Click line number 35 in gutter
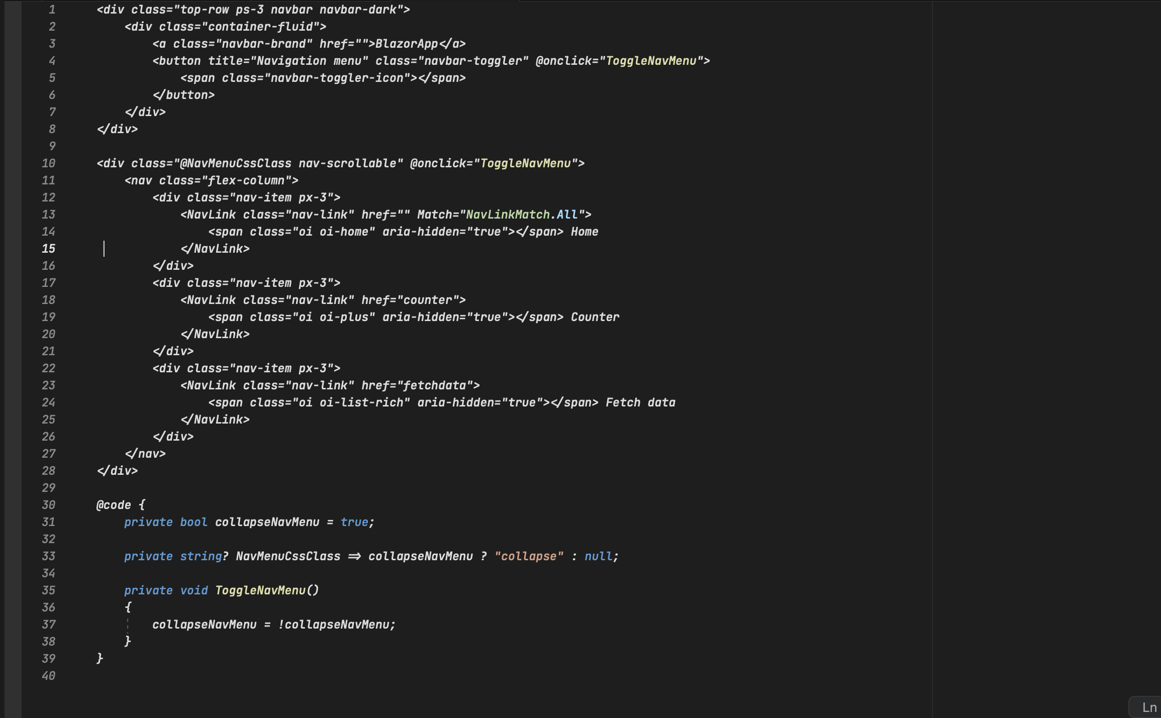Image resolution: width=1161 pixels, height=718 pixels. [x=49, y=590]
